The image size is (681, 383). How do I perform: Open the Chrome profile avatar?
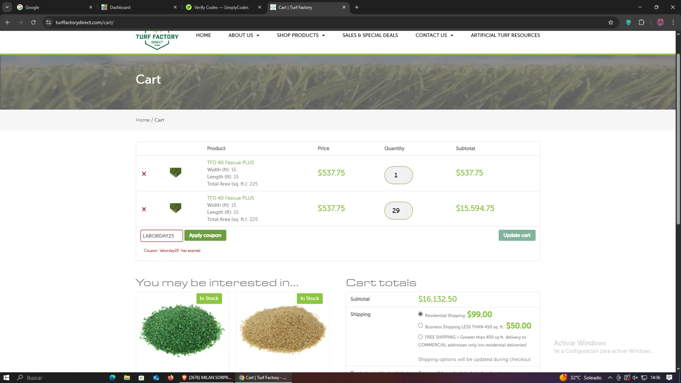click(x=660, y=22)
